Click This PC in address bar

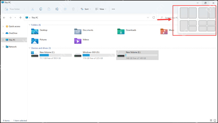(x=35, y=18)
